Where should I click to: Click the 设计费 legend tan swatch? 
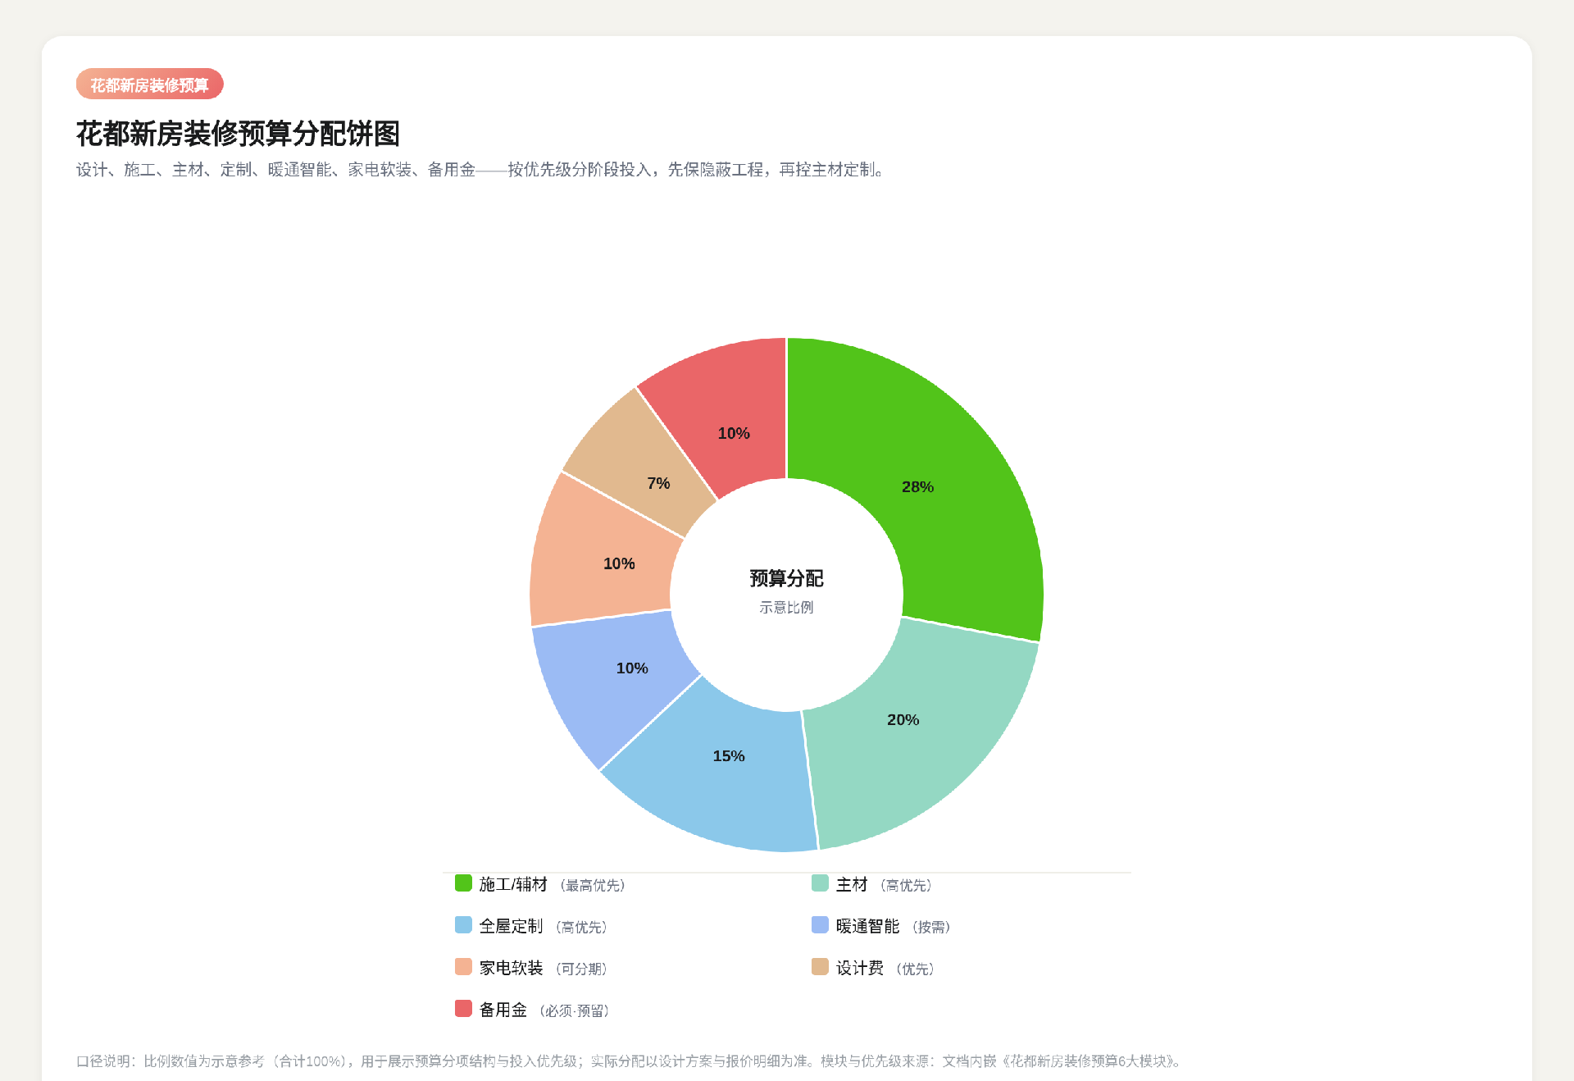[x=820, y=967]
